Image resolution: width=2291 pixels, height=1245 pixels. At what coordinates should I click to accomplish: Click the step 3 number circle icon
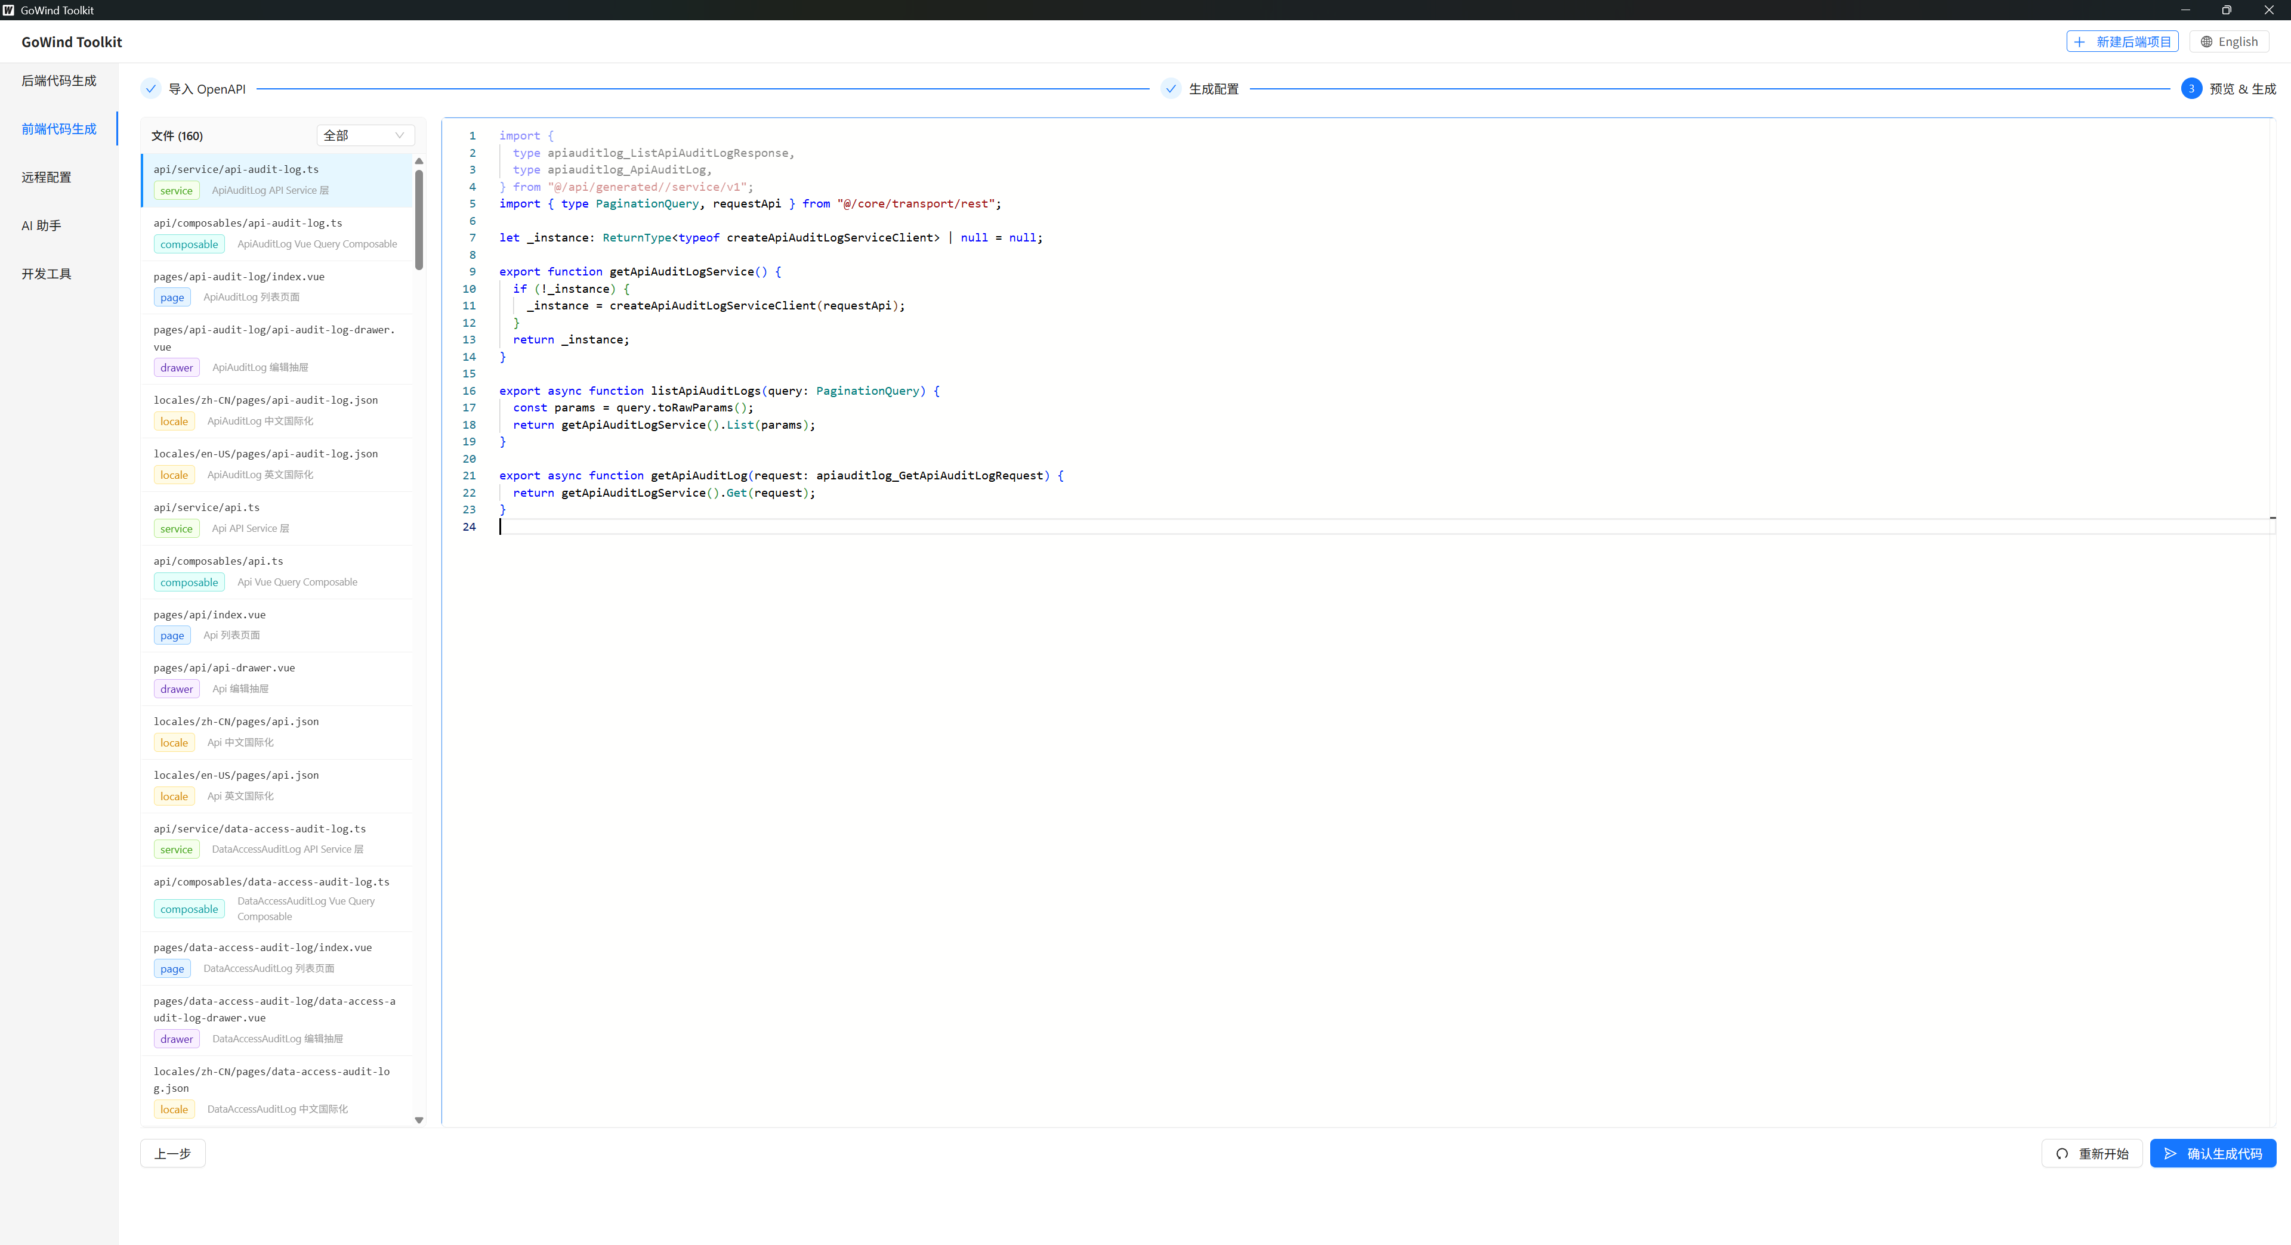[2191, 89]
